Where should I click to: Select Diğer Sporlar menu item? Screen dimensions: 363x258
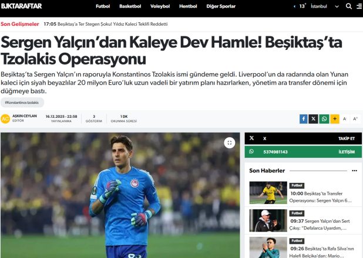pos(221,6)
